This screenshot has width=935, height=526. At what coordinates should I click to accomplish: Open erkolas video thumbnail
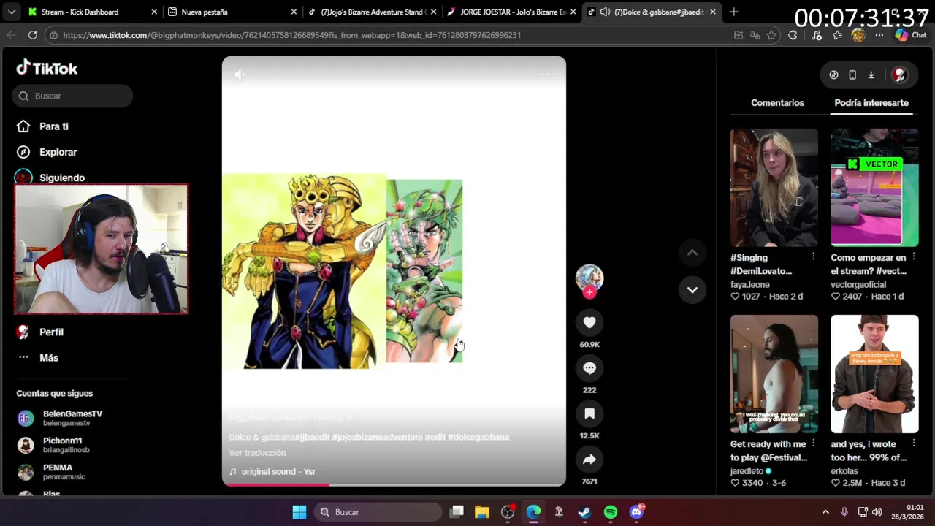click(874, 374)
